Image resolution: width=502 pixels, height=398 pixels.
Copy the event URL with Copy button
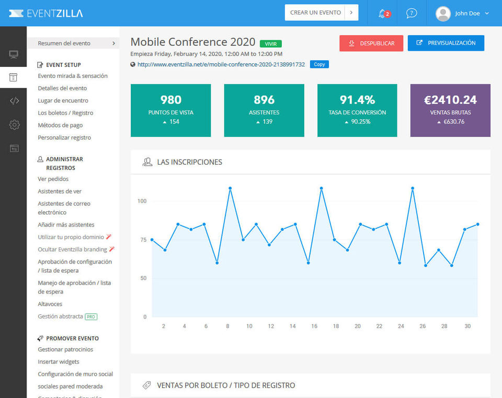point(320,64)
